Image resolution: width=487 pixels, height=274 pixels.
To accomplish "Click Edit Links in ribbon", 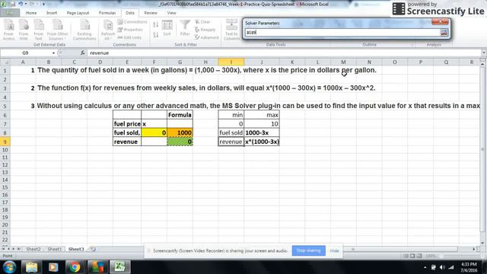I will (x=129, y=37).
